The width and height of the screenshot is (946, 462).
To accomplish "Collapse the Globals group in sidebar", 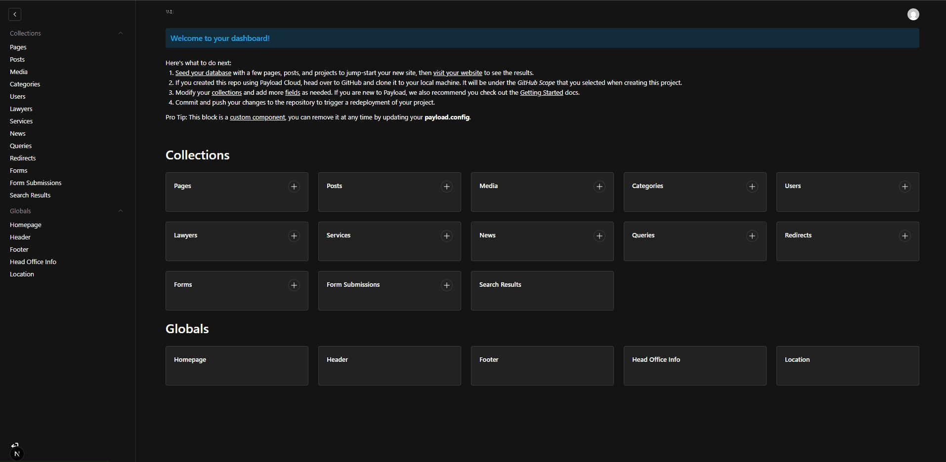I will [x=120, y=211].
